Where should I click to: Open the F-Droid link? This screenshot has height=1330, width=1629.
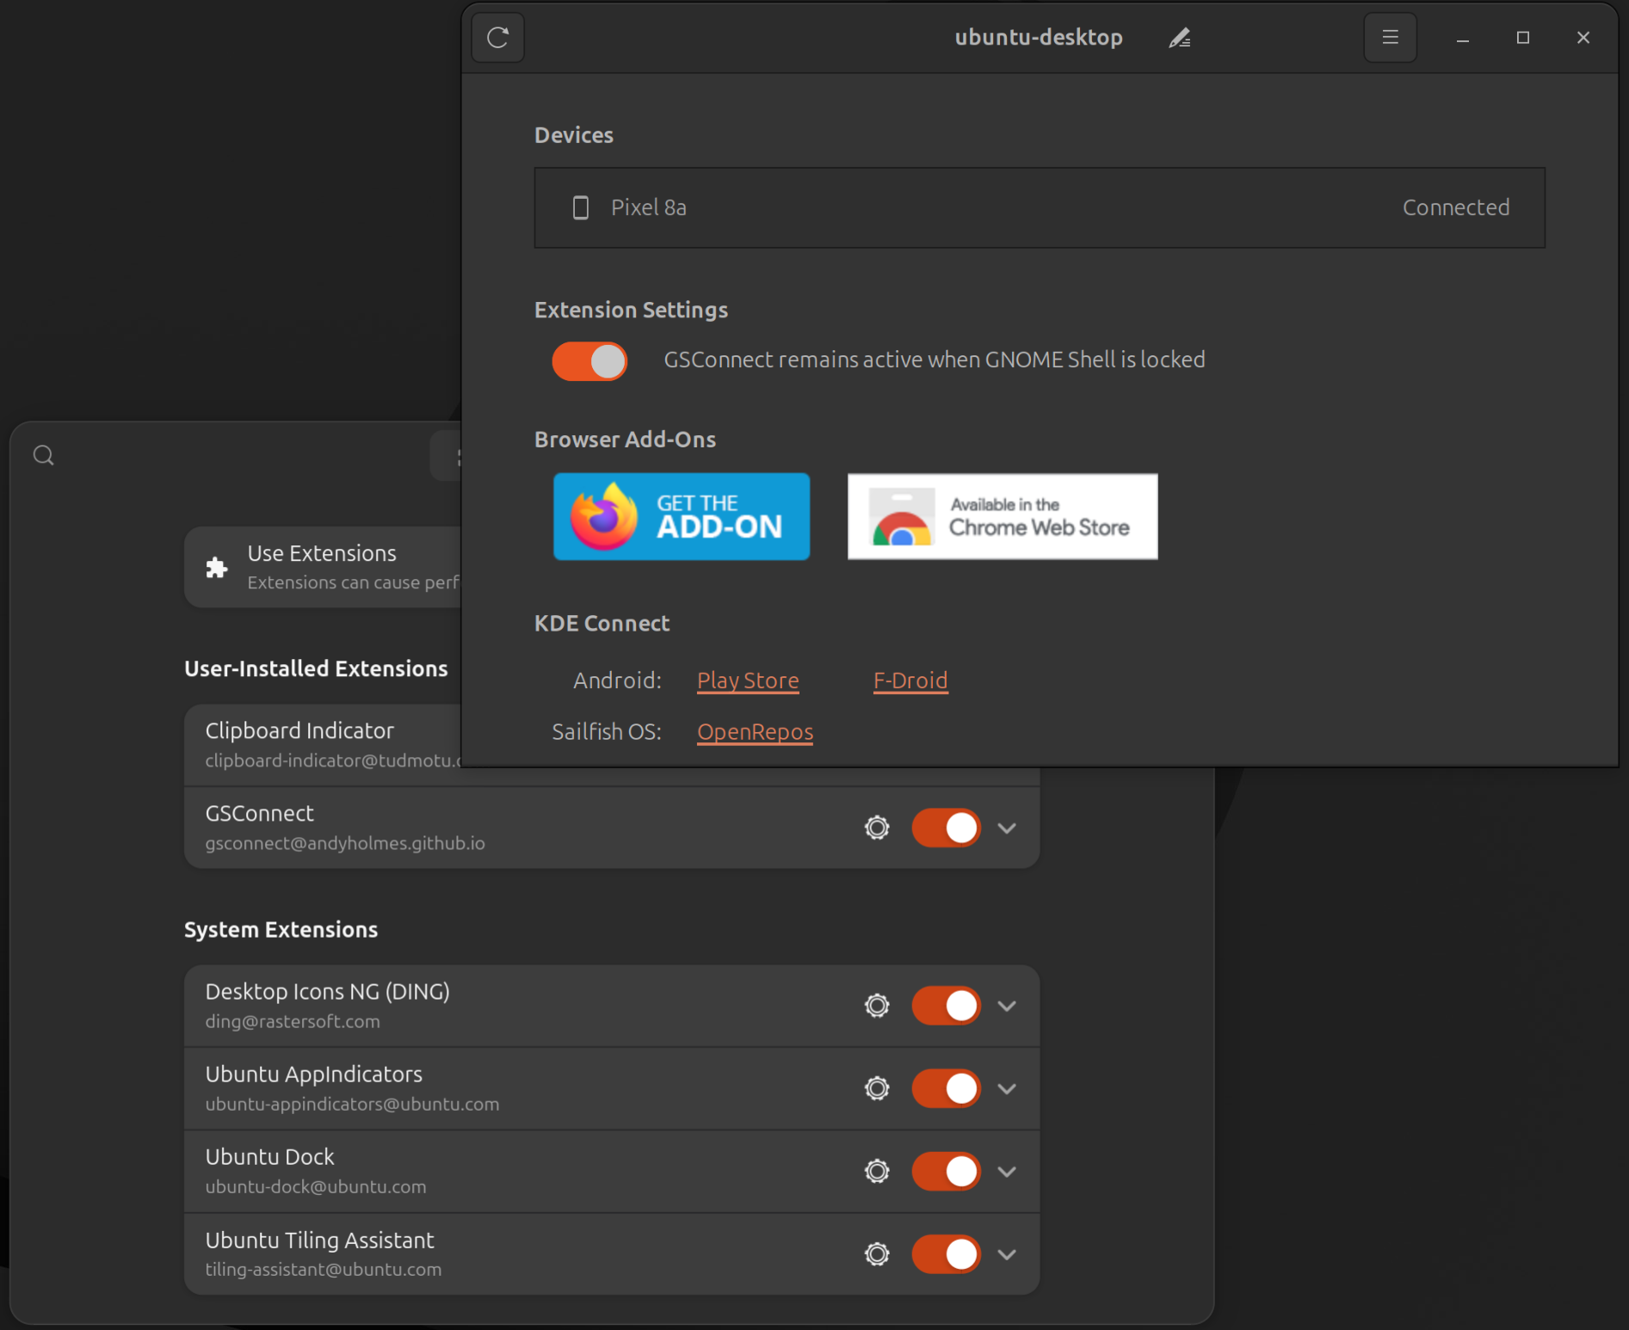click(x=910, y=680)
